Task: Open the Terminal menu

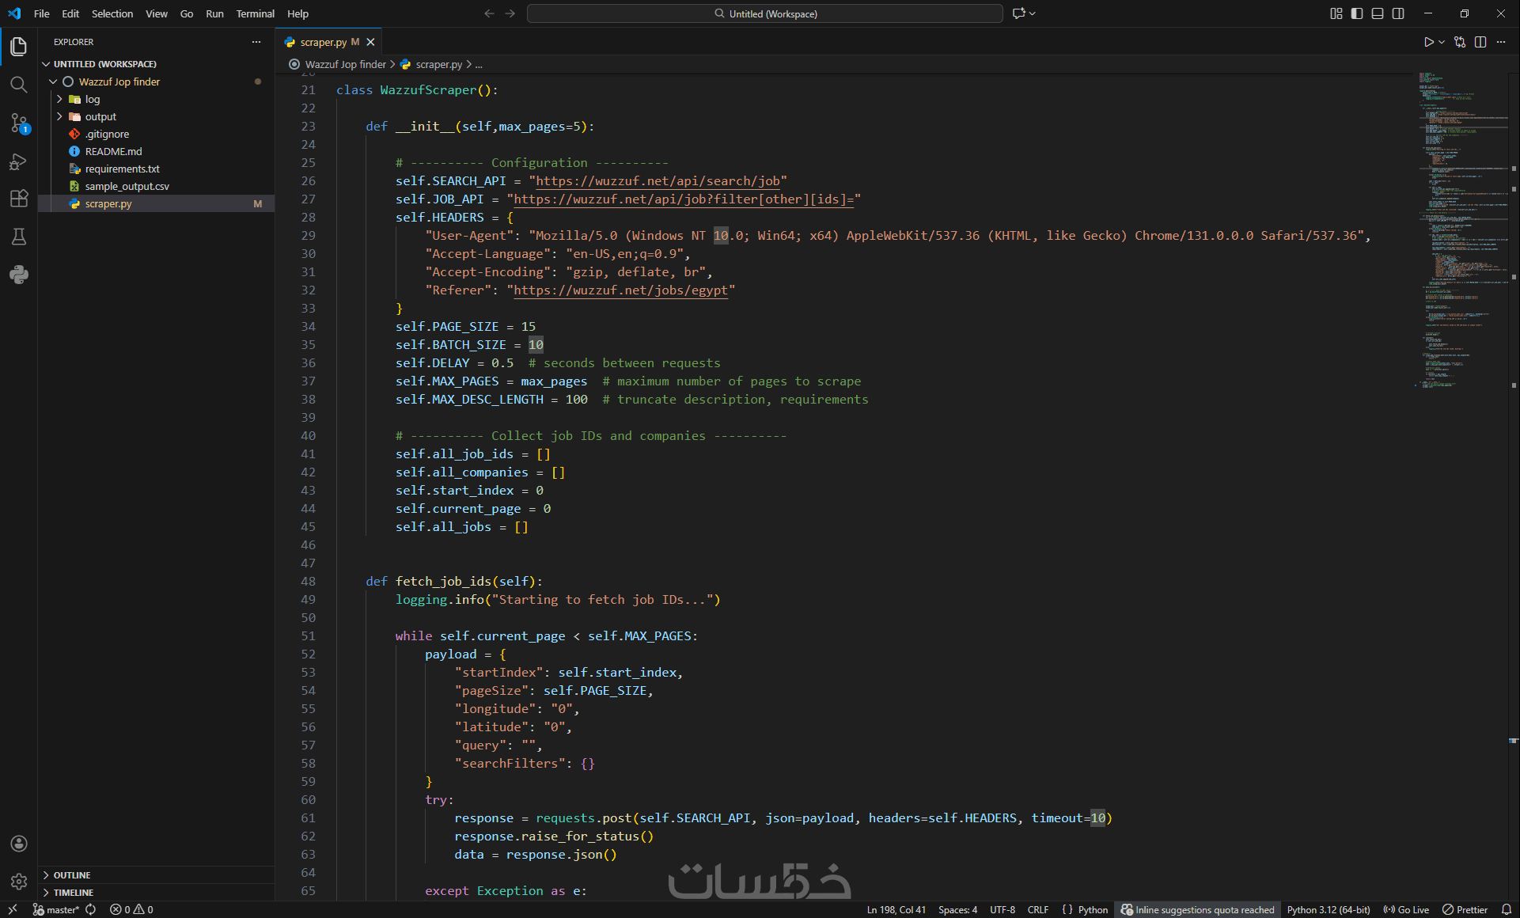Action: (x=255, y=13)
